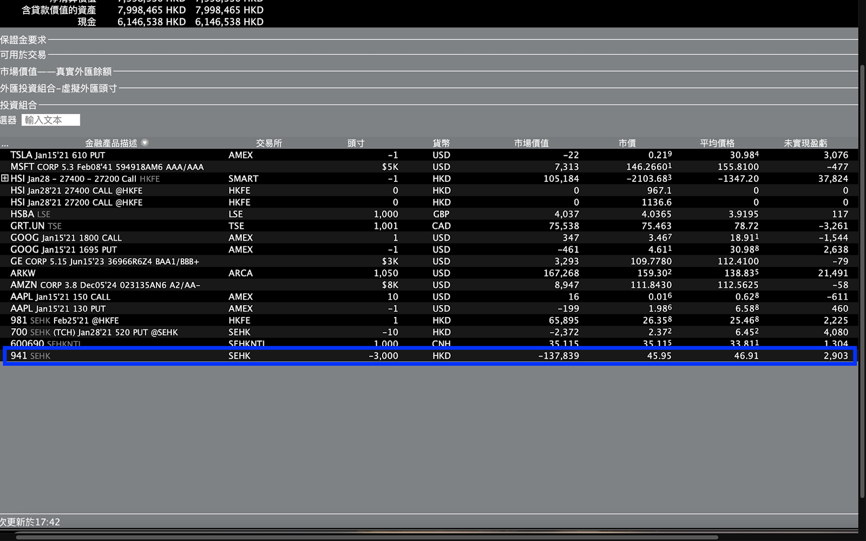Click the SMART exchange cell in HSI combo row
This screenshot has height=541, width=866.
[x=243, y=179]
